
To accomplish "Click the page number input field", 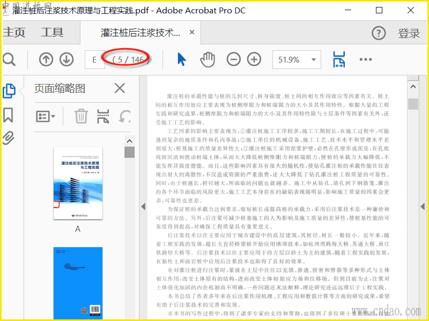I will click(95, 59).
